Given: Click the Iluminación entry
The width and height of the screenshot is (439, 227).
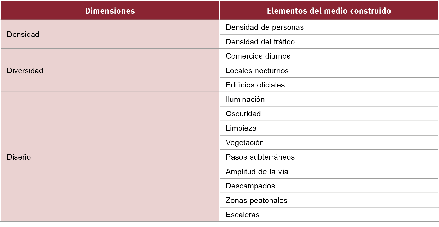Looking at the screenshot, I should click(245, 99).
